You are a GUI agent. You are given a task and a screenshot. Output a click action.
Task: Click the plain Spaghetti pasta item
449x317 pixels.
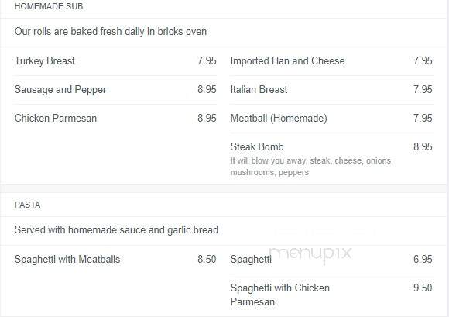[251, 259]
